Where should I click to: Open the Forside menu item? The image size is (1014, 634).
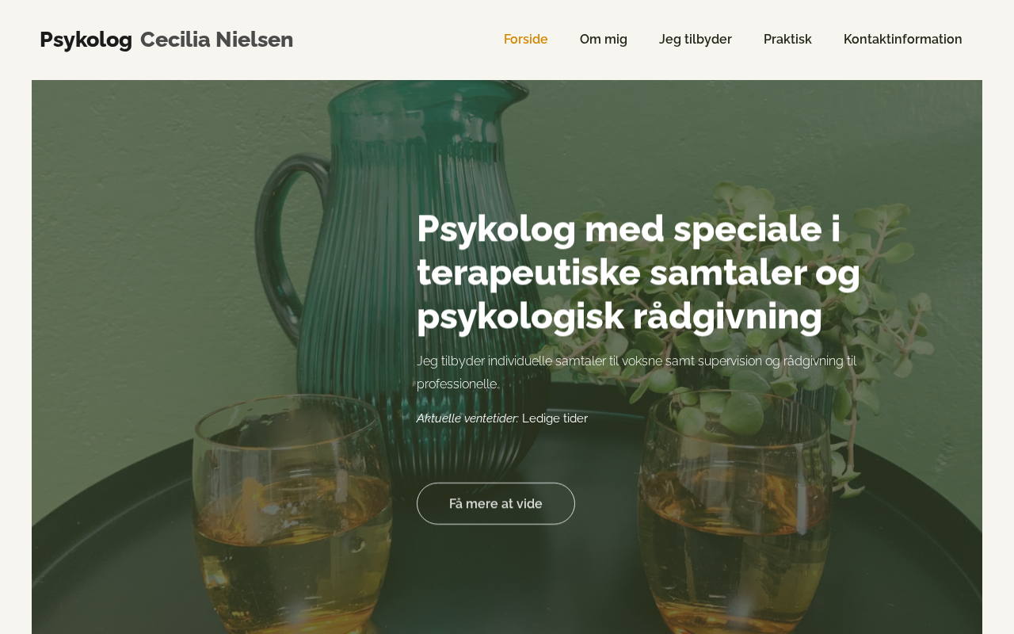[x=525, y=40]
